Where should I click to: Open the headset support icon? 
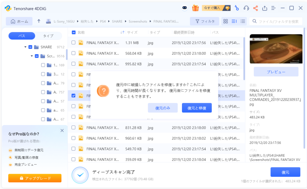(x=246, y=8)
